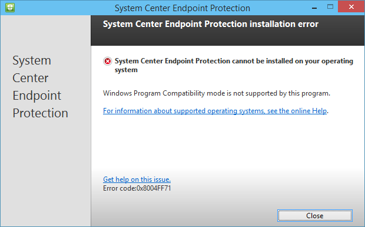Image resolution: width=365 pixels, height=227 pixels.
Task: Click the word 'Protection' in the left sidebar
Action: [40, 113]
